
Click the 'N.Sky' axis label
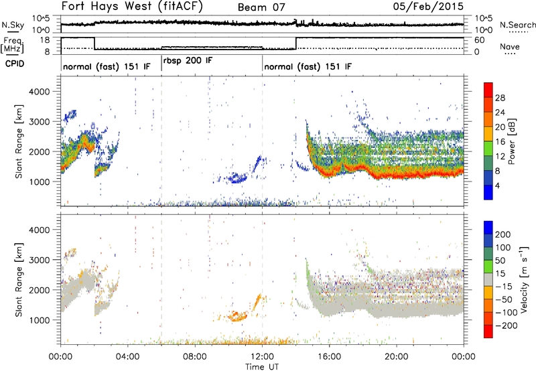tap(13, 25)
